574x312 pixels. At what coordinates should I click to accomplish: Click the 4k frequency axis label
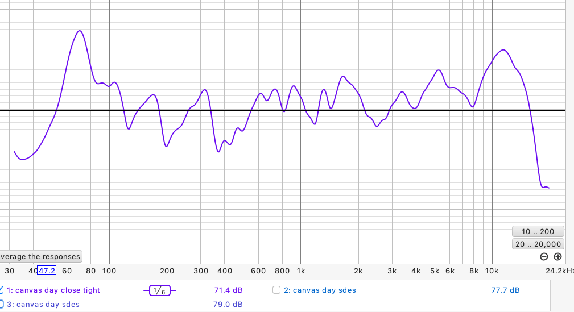click(x=416, y=271)
